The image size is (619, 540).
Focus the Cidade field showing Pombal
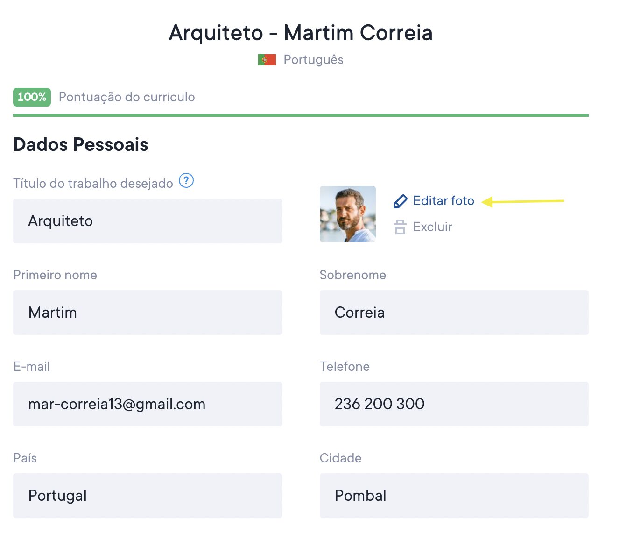point(454,496)
